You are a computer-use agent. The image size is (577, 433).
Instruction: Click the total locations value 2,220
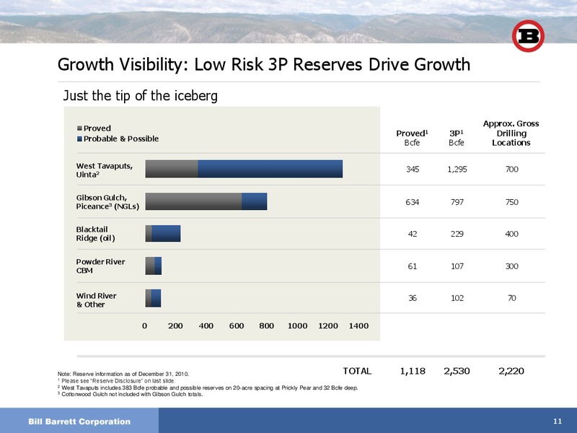511,371
